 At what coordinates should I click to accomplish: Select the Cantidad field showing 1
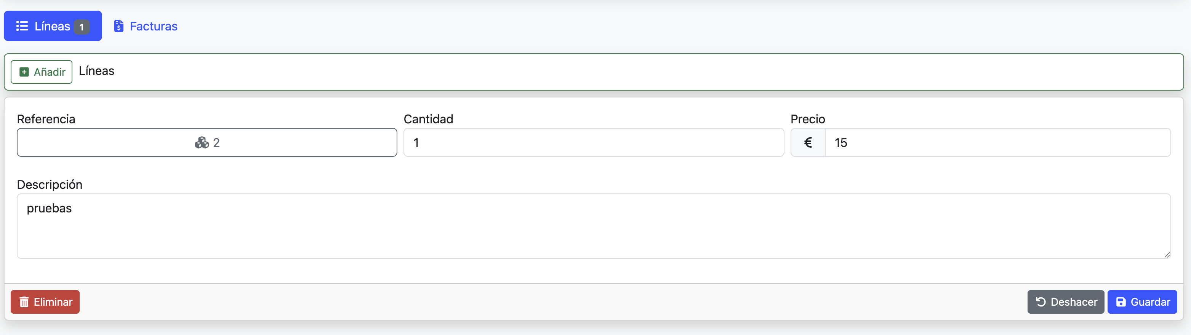(593, 142)
